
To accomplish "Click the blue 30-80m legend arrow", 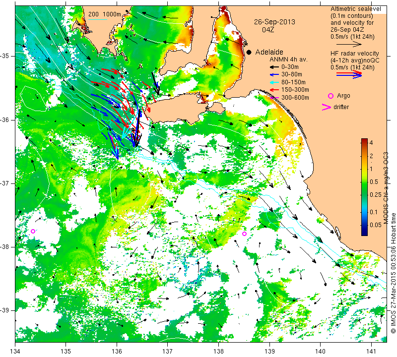I will tap(274, 75).
